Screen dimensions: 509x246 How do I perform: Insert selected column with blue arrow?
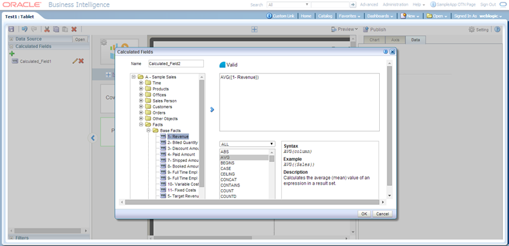tap(212, 109)
